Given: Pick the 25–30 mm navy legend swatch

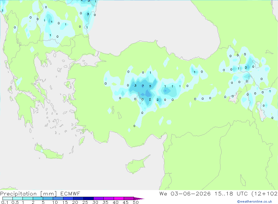Looking at the screenshot, I should pyautogui.click(x=88, y=198).
